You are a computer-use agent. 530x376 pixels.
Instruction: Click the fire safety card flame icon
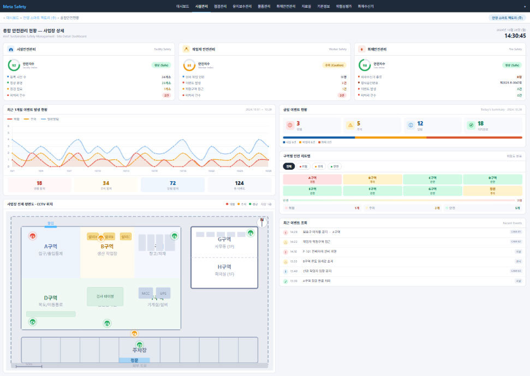click(x=362, y=49)
